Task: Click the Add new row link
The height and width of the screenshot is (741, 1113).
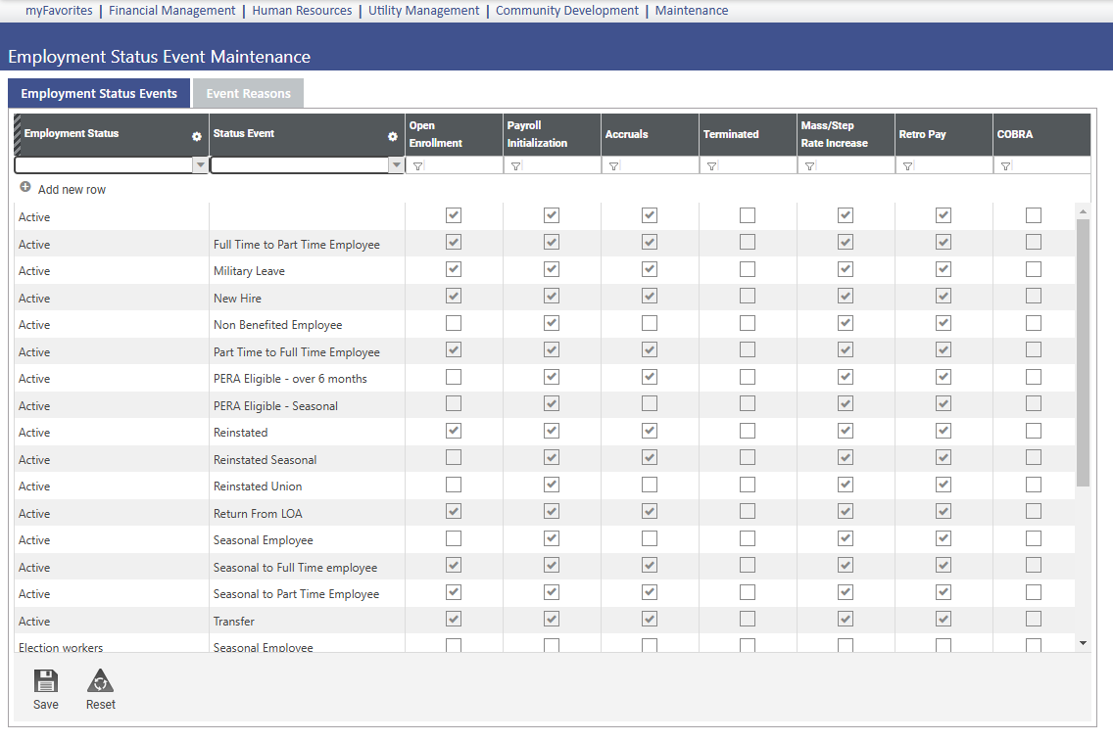Action: (x=72, y=189)
